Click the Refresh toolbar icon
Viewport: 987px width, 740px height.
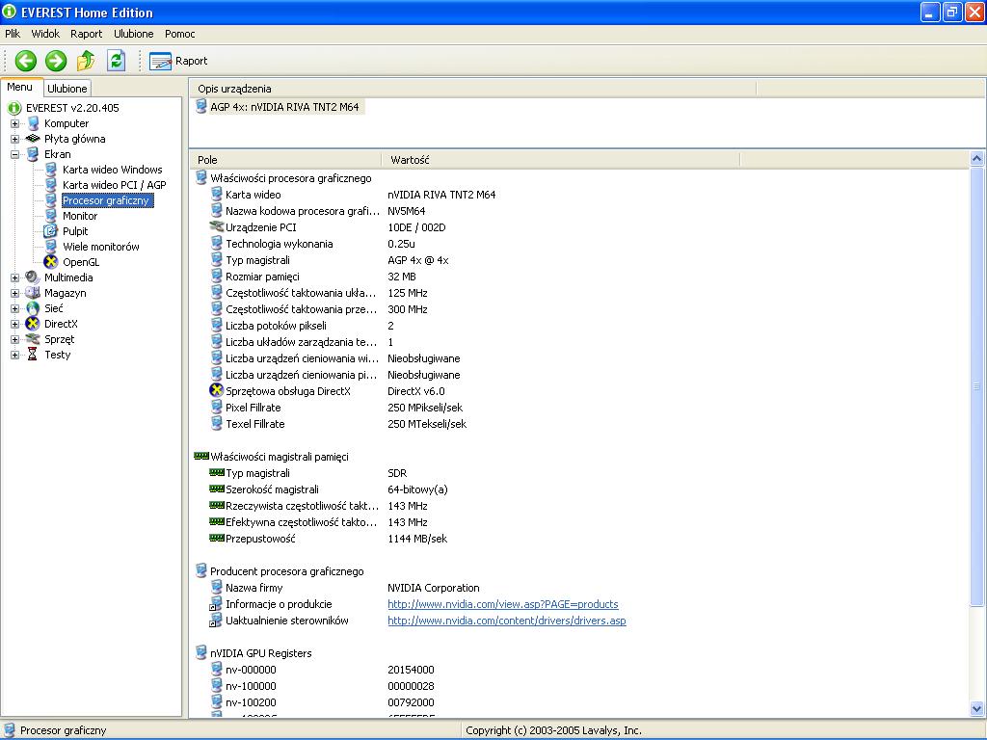click(117, 61)
